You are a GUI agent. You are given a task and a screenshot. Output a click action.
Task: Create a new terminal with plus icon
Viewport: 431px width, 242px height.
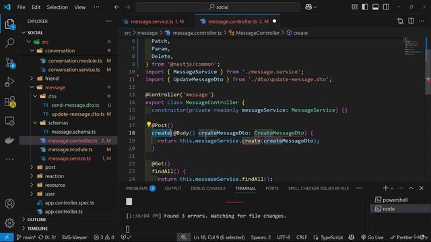pos(385,188)
